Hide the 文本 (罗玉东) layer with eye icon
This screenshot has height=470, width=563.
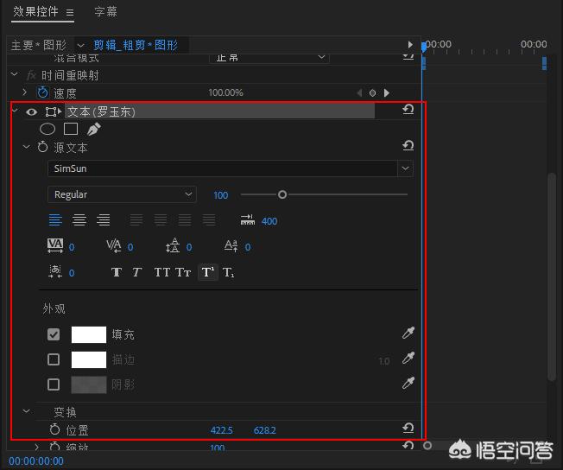(x=32, y=112)
